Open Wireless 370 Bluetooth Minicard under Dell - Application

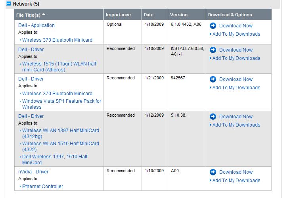pyautogui.click(x=57, y=40)
